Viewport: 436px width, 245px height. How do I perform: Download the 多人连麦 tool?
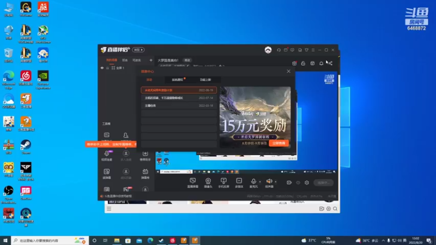[126, 156]
